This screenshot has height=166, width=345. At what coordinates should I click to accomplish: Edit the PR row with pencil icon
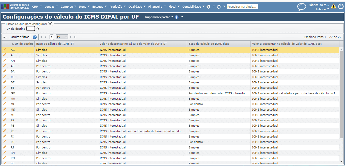coord(4,142)
